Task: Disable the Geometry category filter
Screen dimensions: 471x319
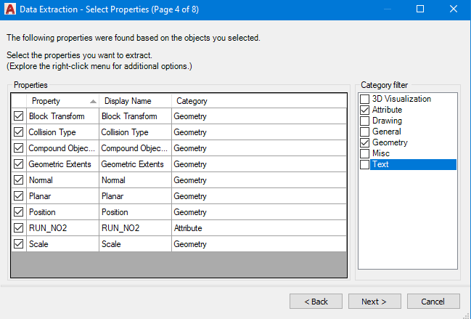Action: (364, 142)
